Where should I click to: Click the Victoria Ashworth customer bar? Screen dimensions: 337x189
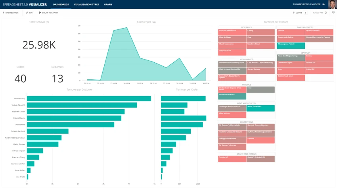click(x=82, y=105)
